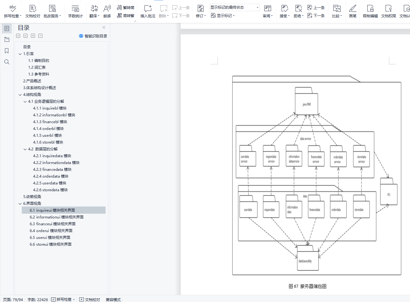Click the 目录 entry at top of outline

27,47
